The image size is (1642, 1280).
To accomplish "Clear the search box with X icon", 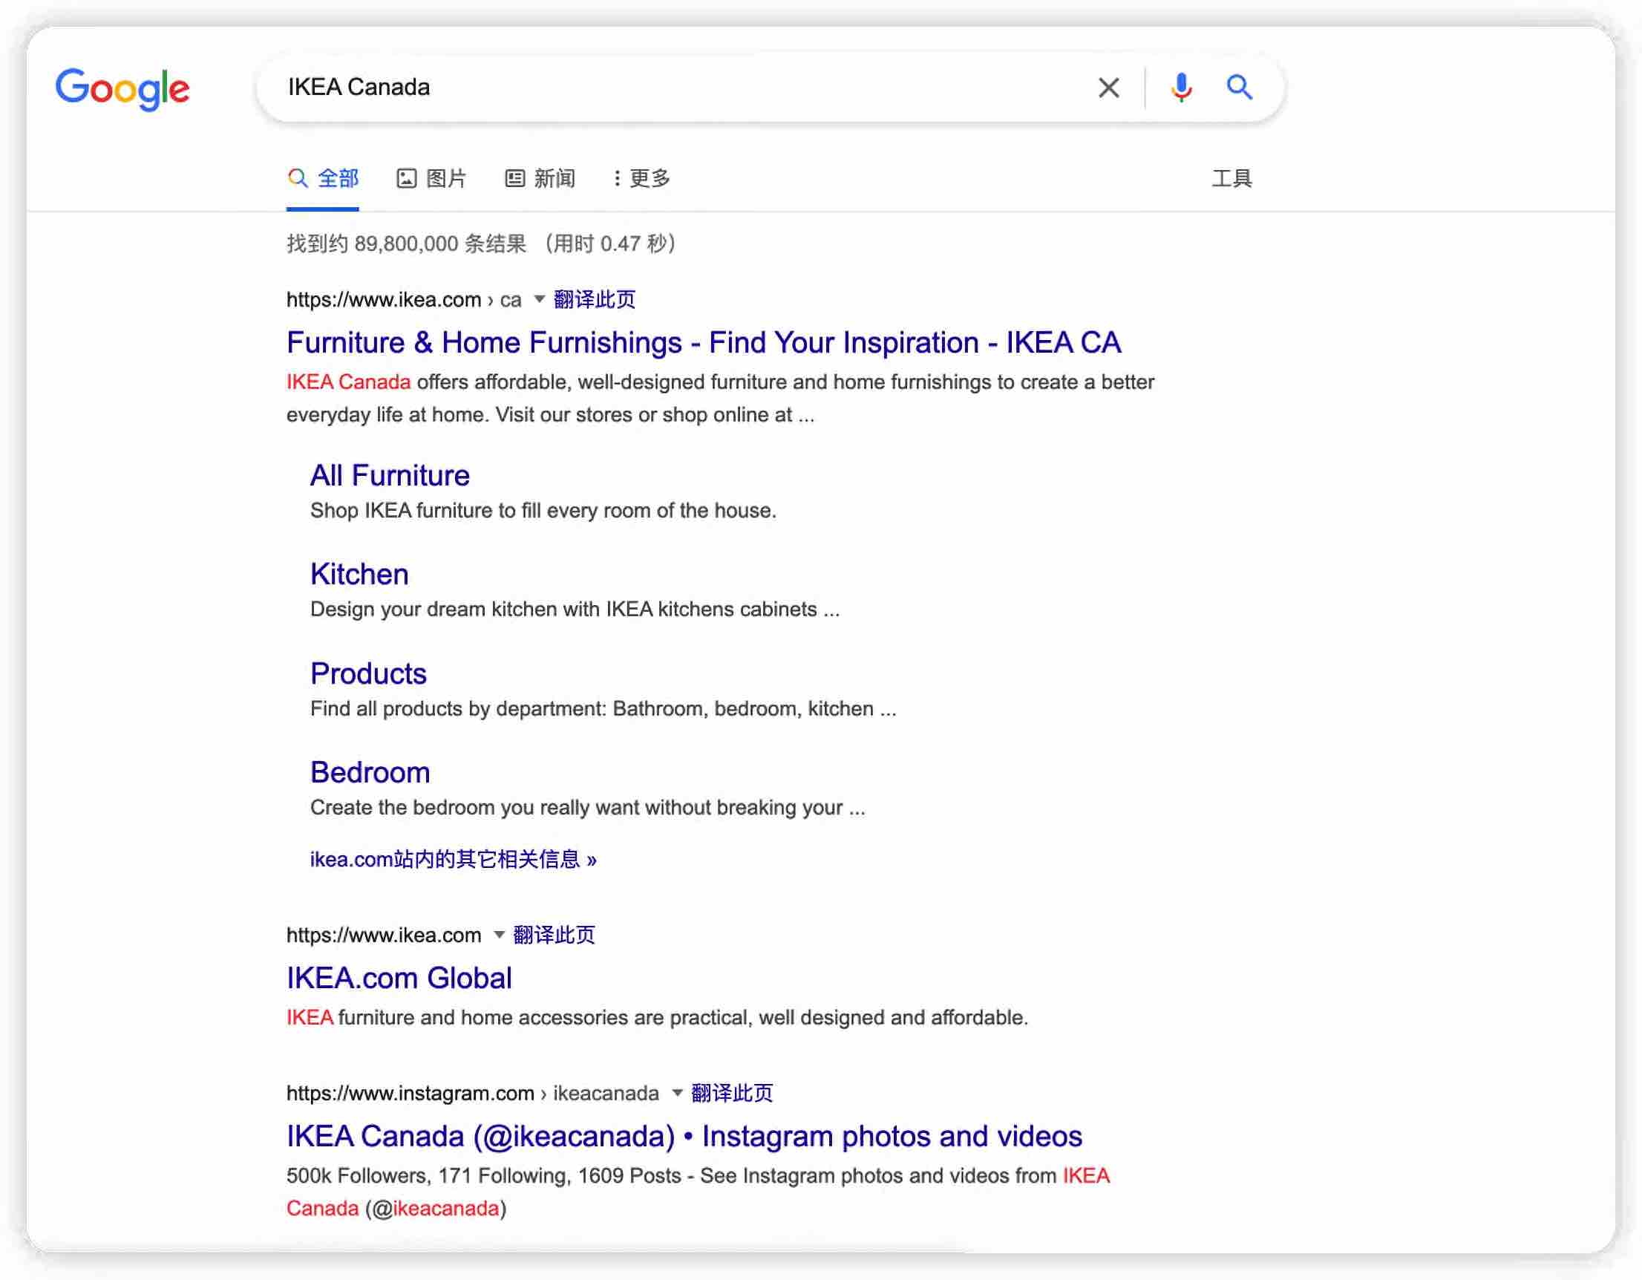I will click(1108, 88).
